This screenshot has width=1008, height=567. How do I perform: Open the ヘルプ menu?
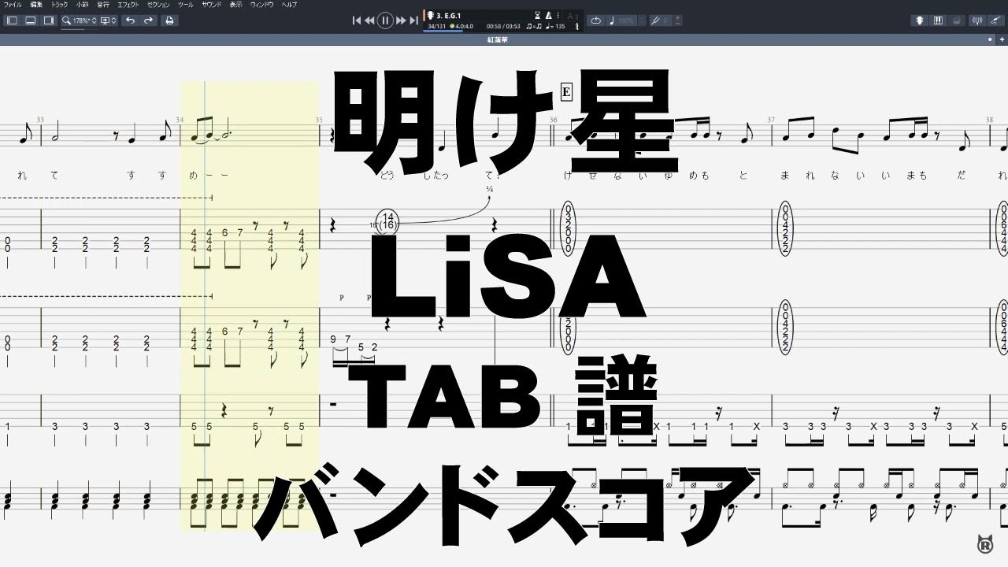tap(290, 5)
